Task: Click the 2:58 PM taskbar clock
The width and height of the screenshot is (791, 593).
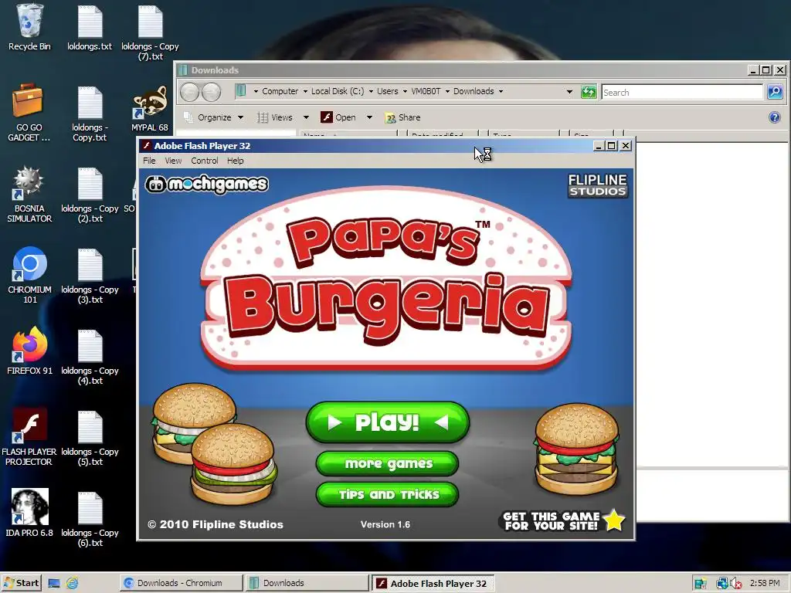Action: click(x=765, y=584)
